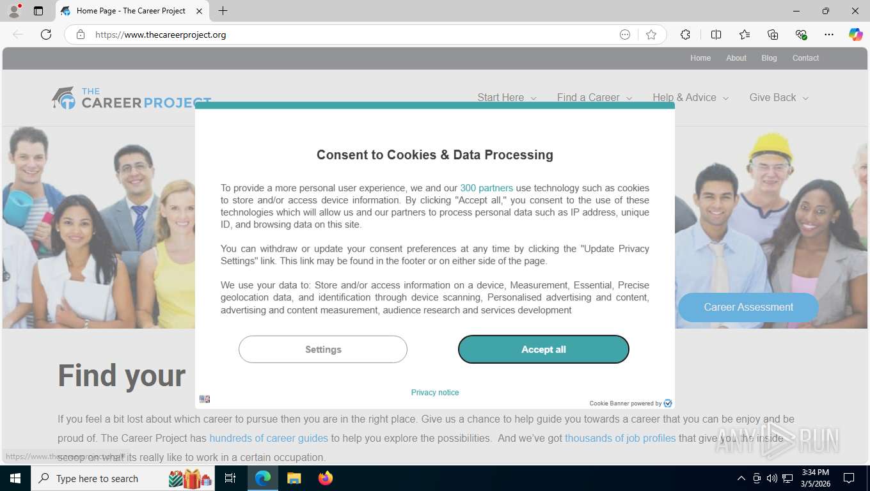
Task: Open the Blog page link
Action: tap(769, 58)
